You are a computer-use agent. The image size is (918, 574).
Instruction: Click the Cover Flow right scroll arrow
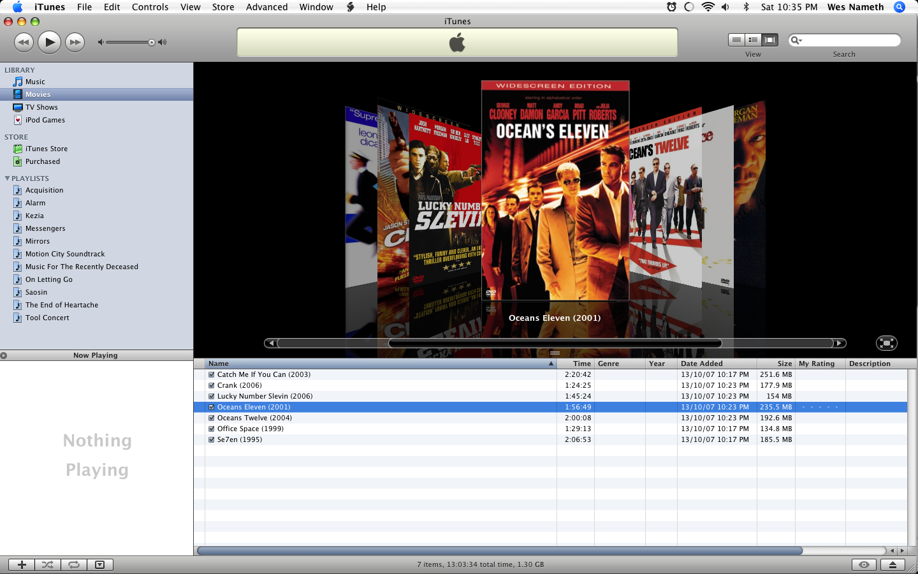coord(840,343)
